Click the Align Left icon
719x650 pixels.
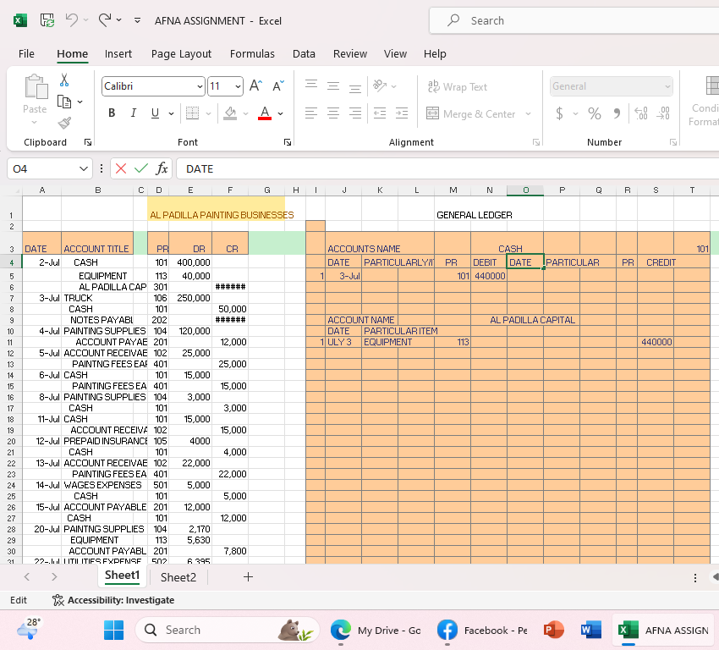(311, 113)
